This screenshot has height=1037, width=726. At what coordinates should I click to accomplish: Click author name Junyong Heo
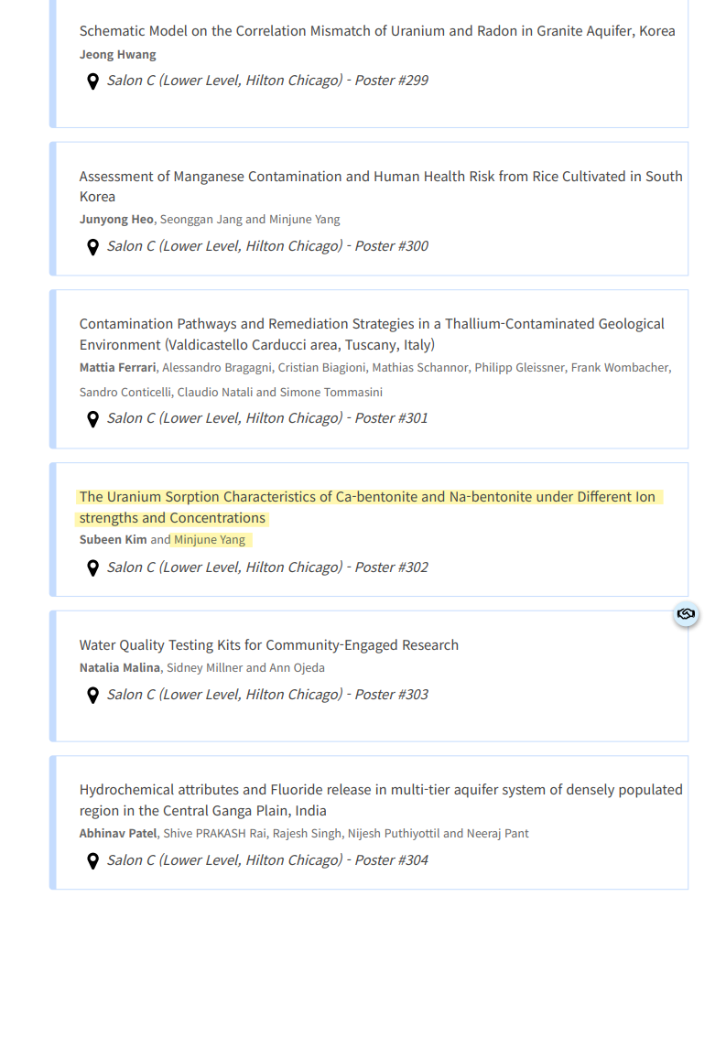tap(116, 220)
